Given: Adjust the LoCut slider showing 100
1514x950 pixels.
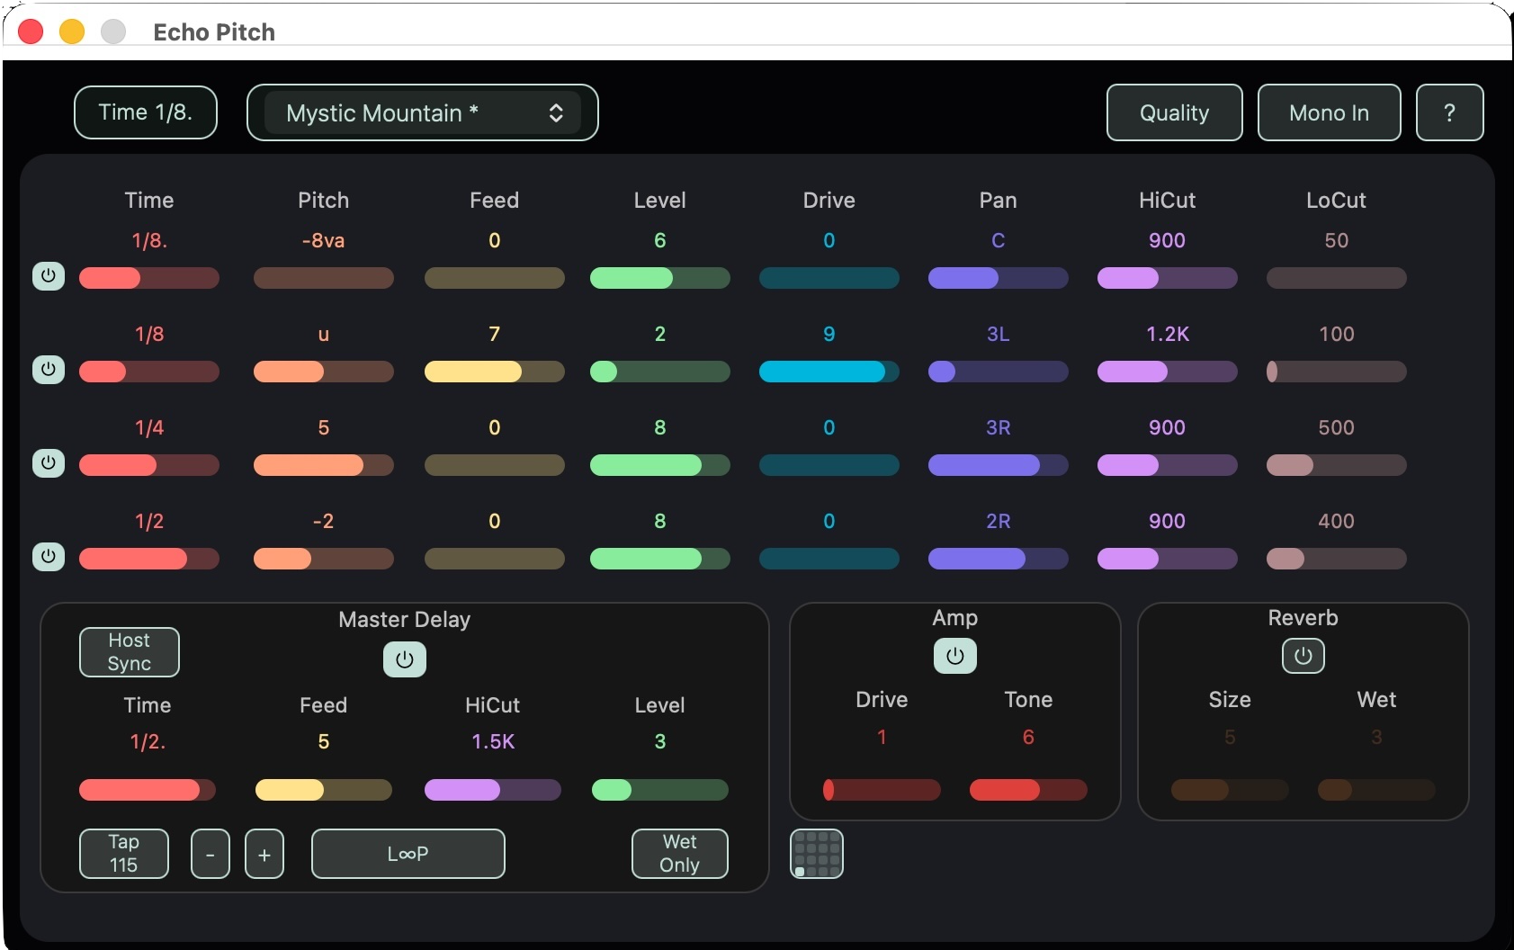Looking at the screenshot, I should [1337, 372].
